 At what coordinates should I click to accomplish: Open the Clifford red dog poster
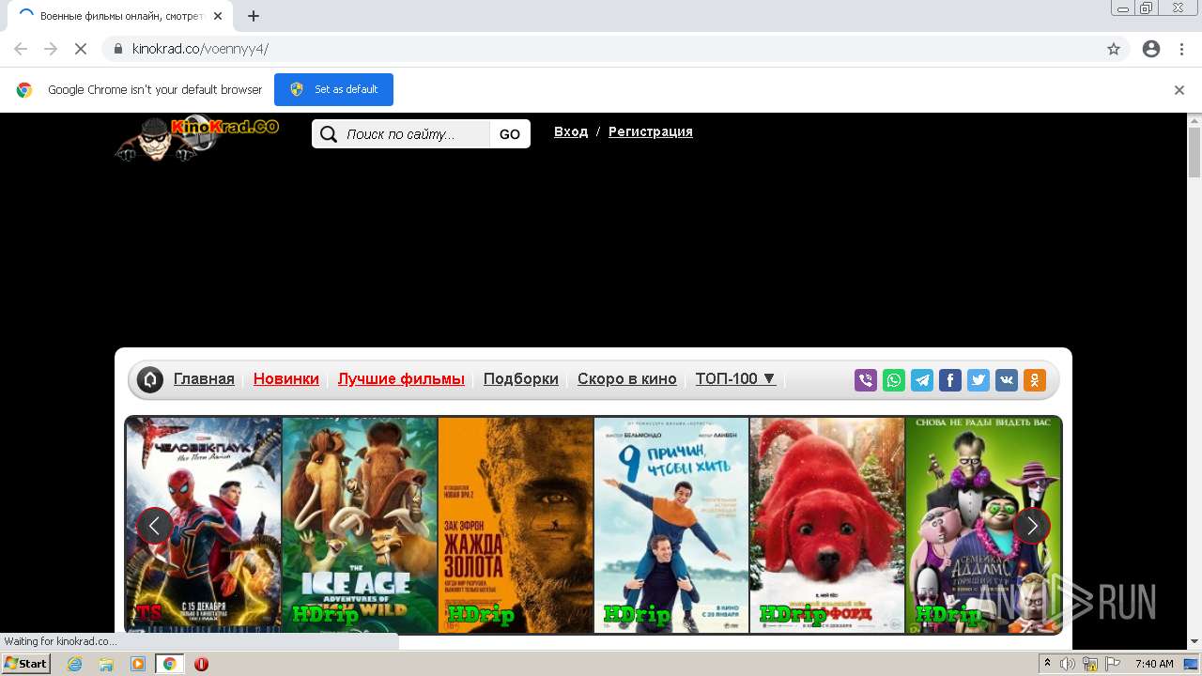coord(827,525)
